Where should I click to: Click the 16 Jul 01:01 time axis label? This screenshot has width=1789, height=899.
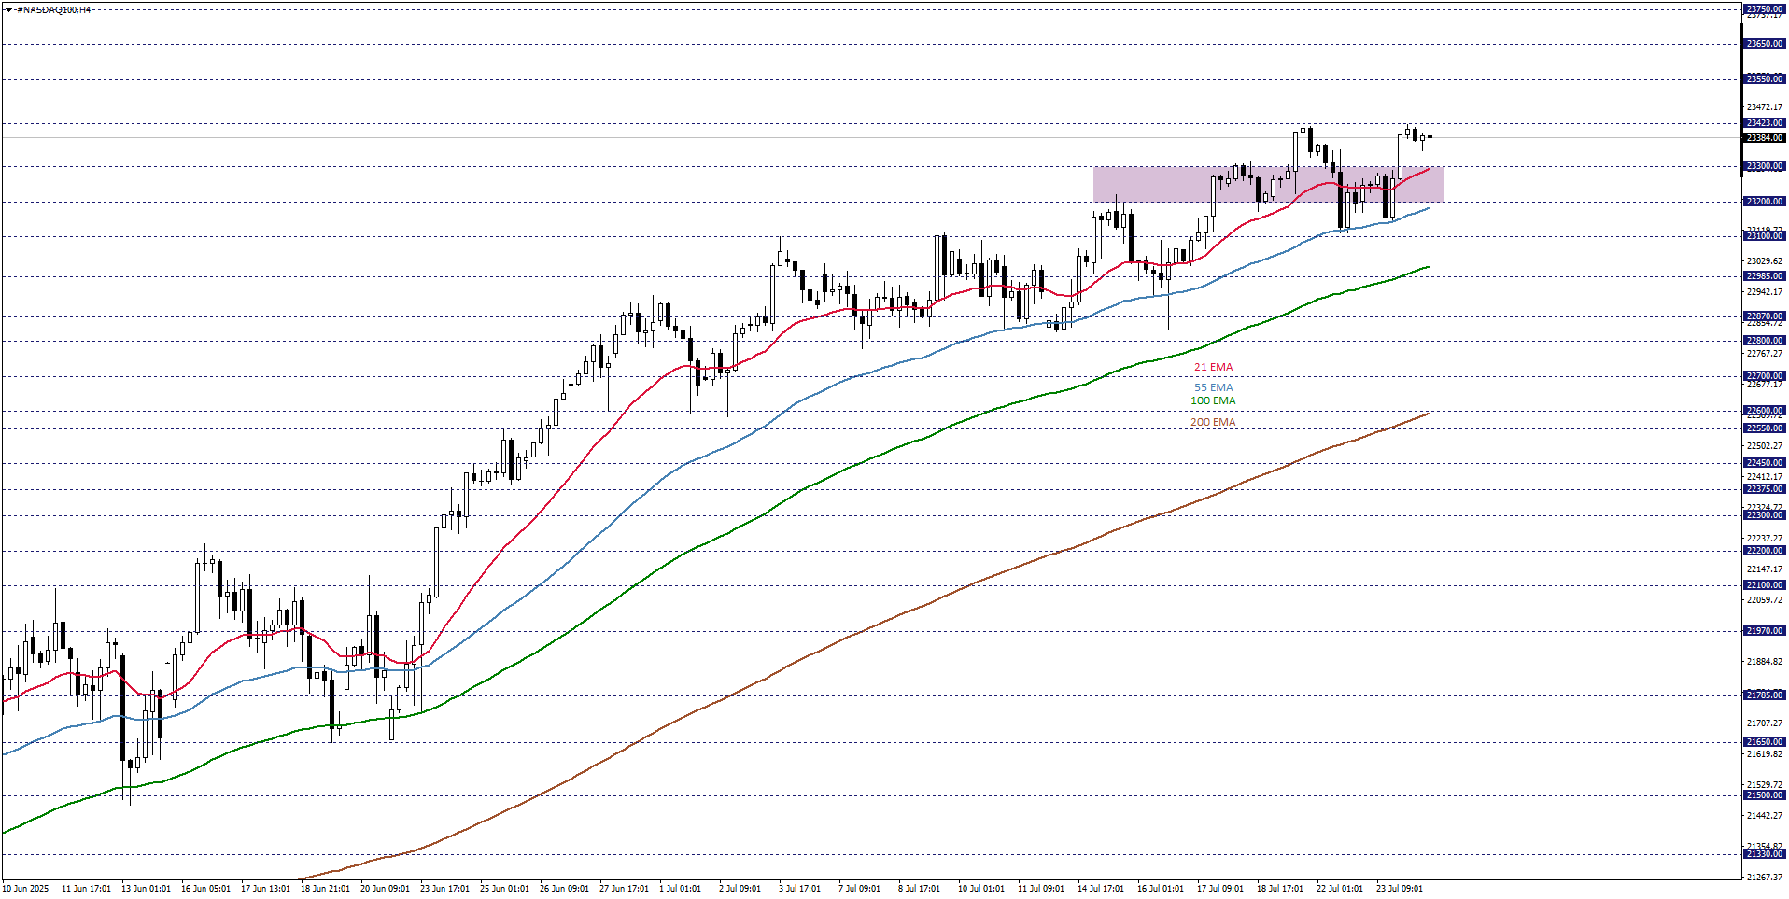click(x=1162, y=889)
